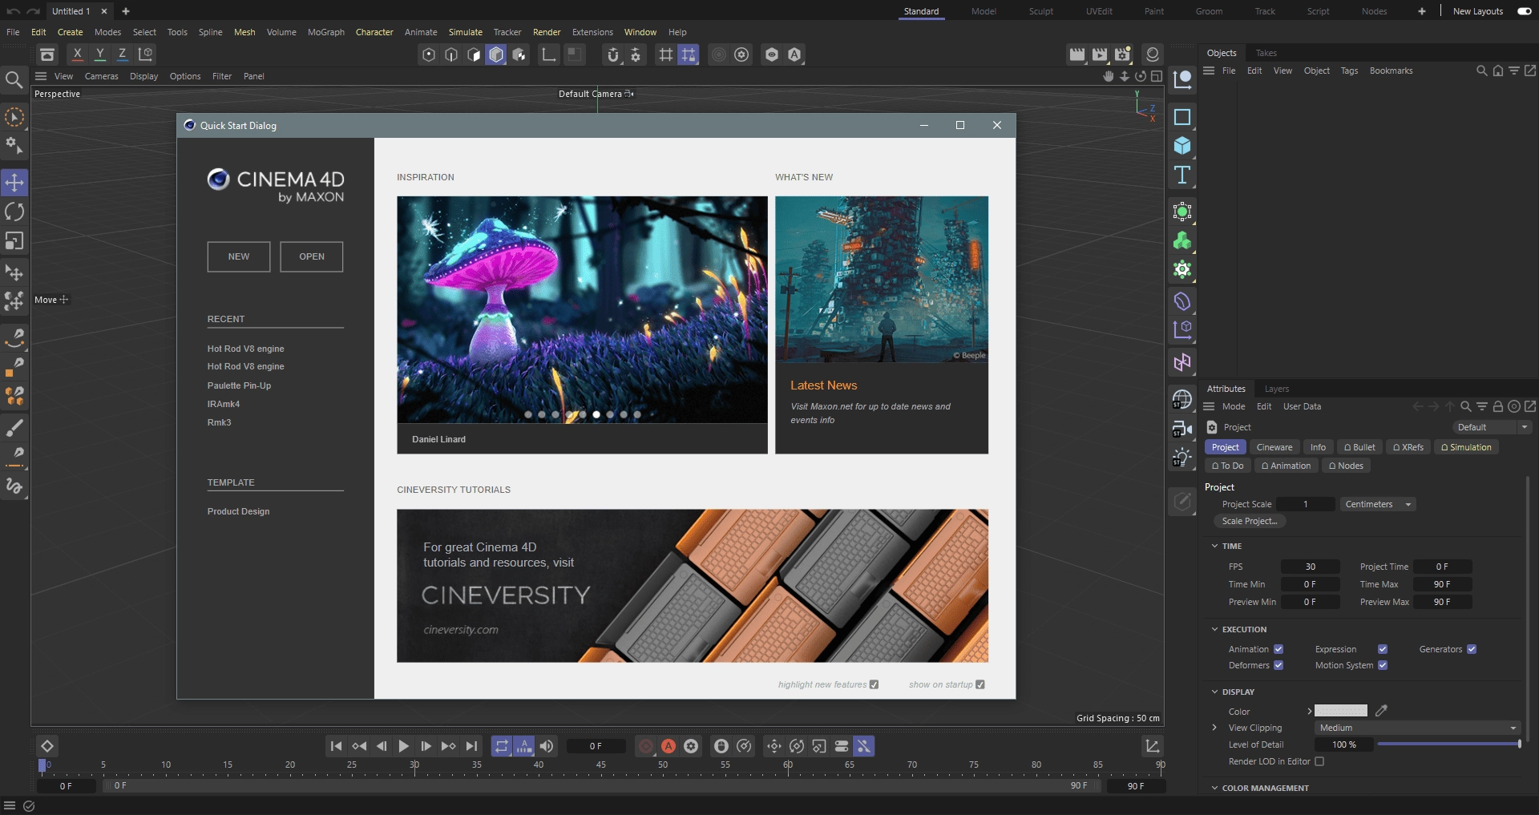Screen dimensions: 1539x815
Task: Collapse the TIME section
Action: (1214, 546)
